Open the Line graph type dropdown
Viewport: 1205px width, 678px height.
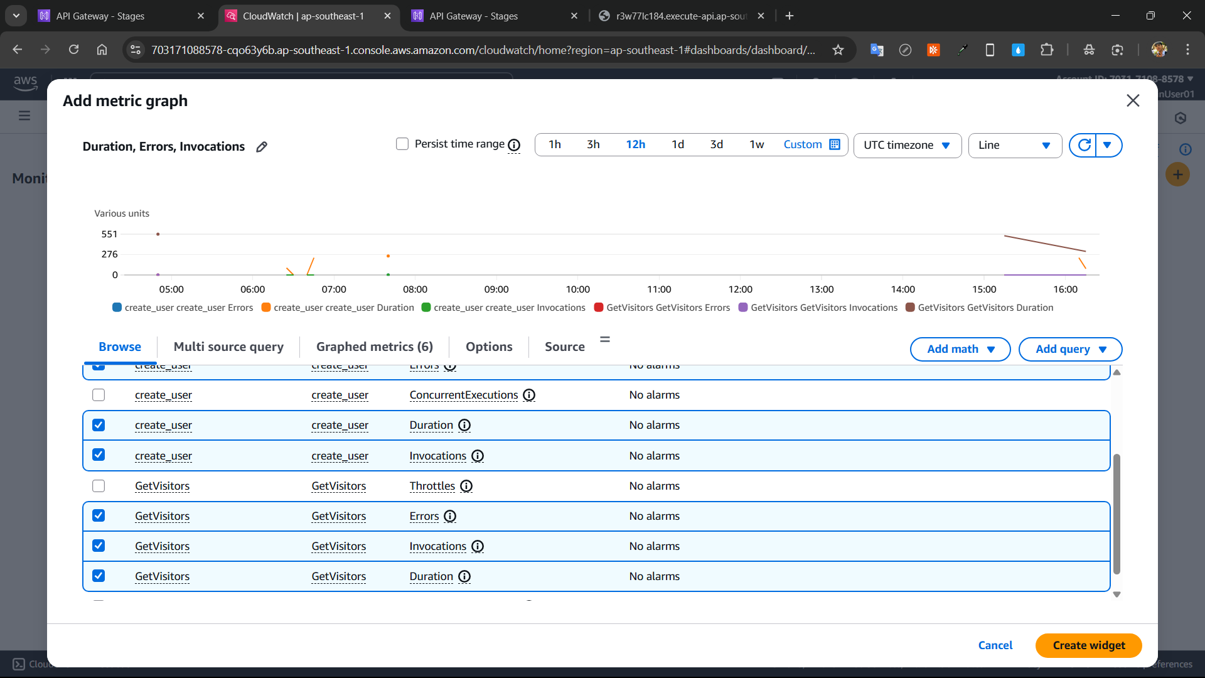[x=1015, y=145]
